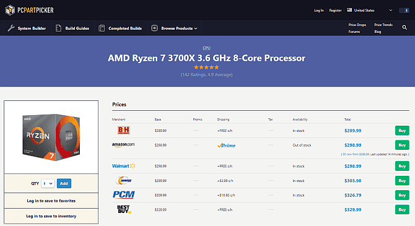This screenshot has height=226, width=415.
Task: Click Buy button for B&H row
Action: click(x=402, y=131)
